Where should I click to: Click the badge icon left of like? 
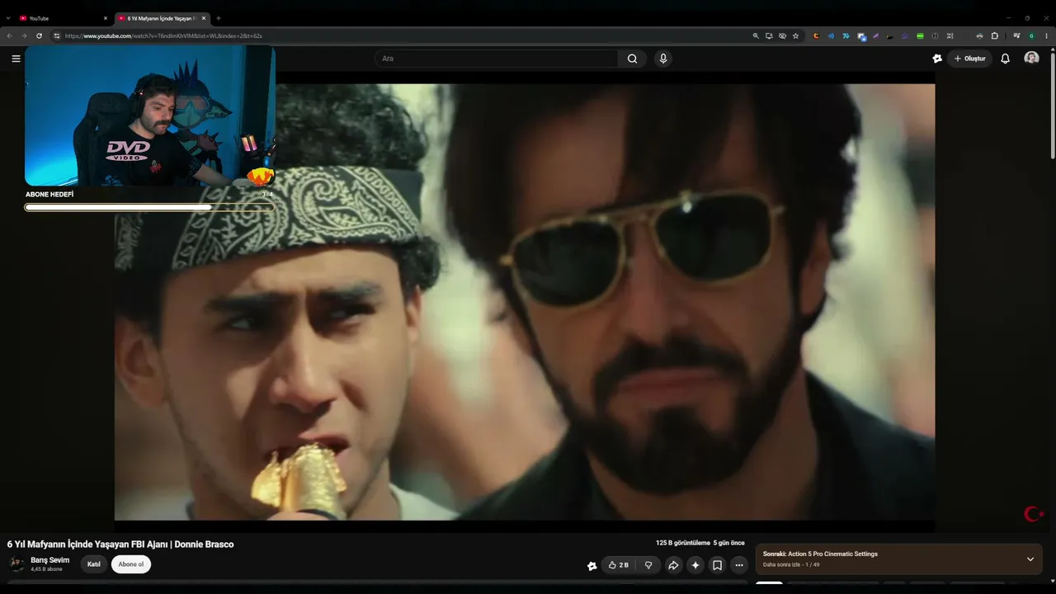(592, 565)
